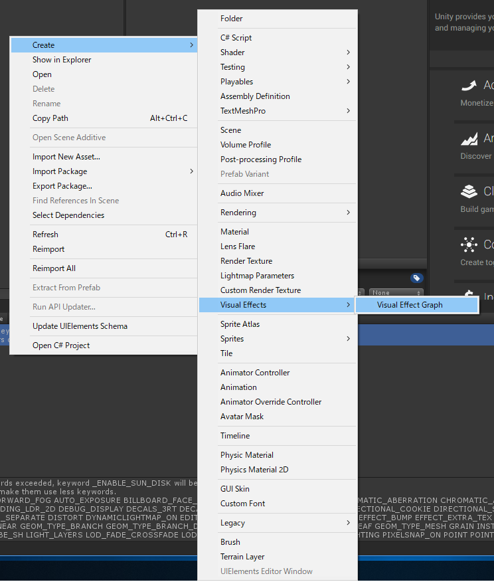This screenshot has height=582, width=494.
Task: Create a new Folder
Action: [x=278, y=19]
